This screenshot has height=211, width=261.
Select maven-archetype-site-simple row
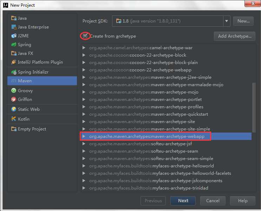point(167,129)
